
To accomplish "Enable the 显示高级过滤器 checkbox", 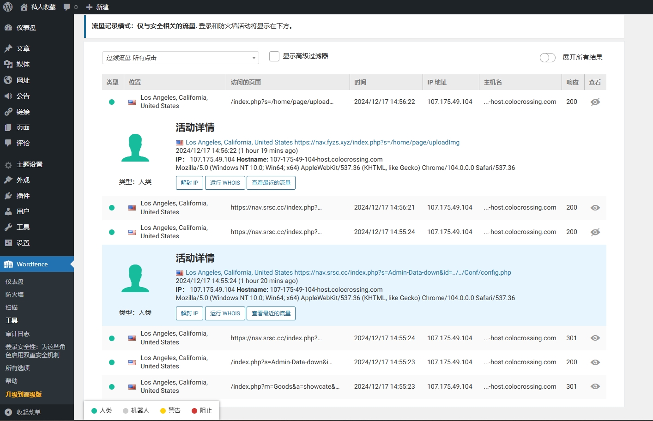I will click(x=274, y=56).
